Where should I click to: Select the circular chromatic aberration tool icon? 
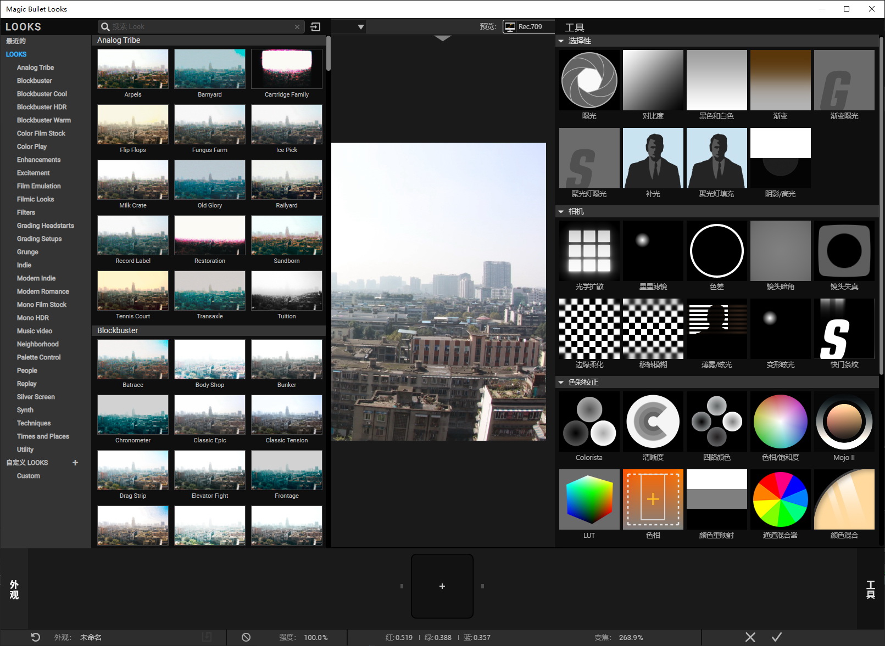[716, 251]
